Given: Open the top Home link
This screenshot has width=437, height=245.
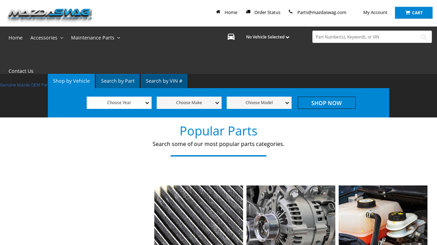Looking at the screenshot, I should 231,13.
